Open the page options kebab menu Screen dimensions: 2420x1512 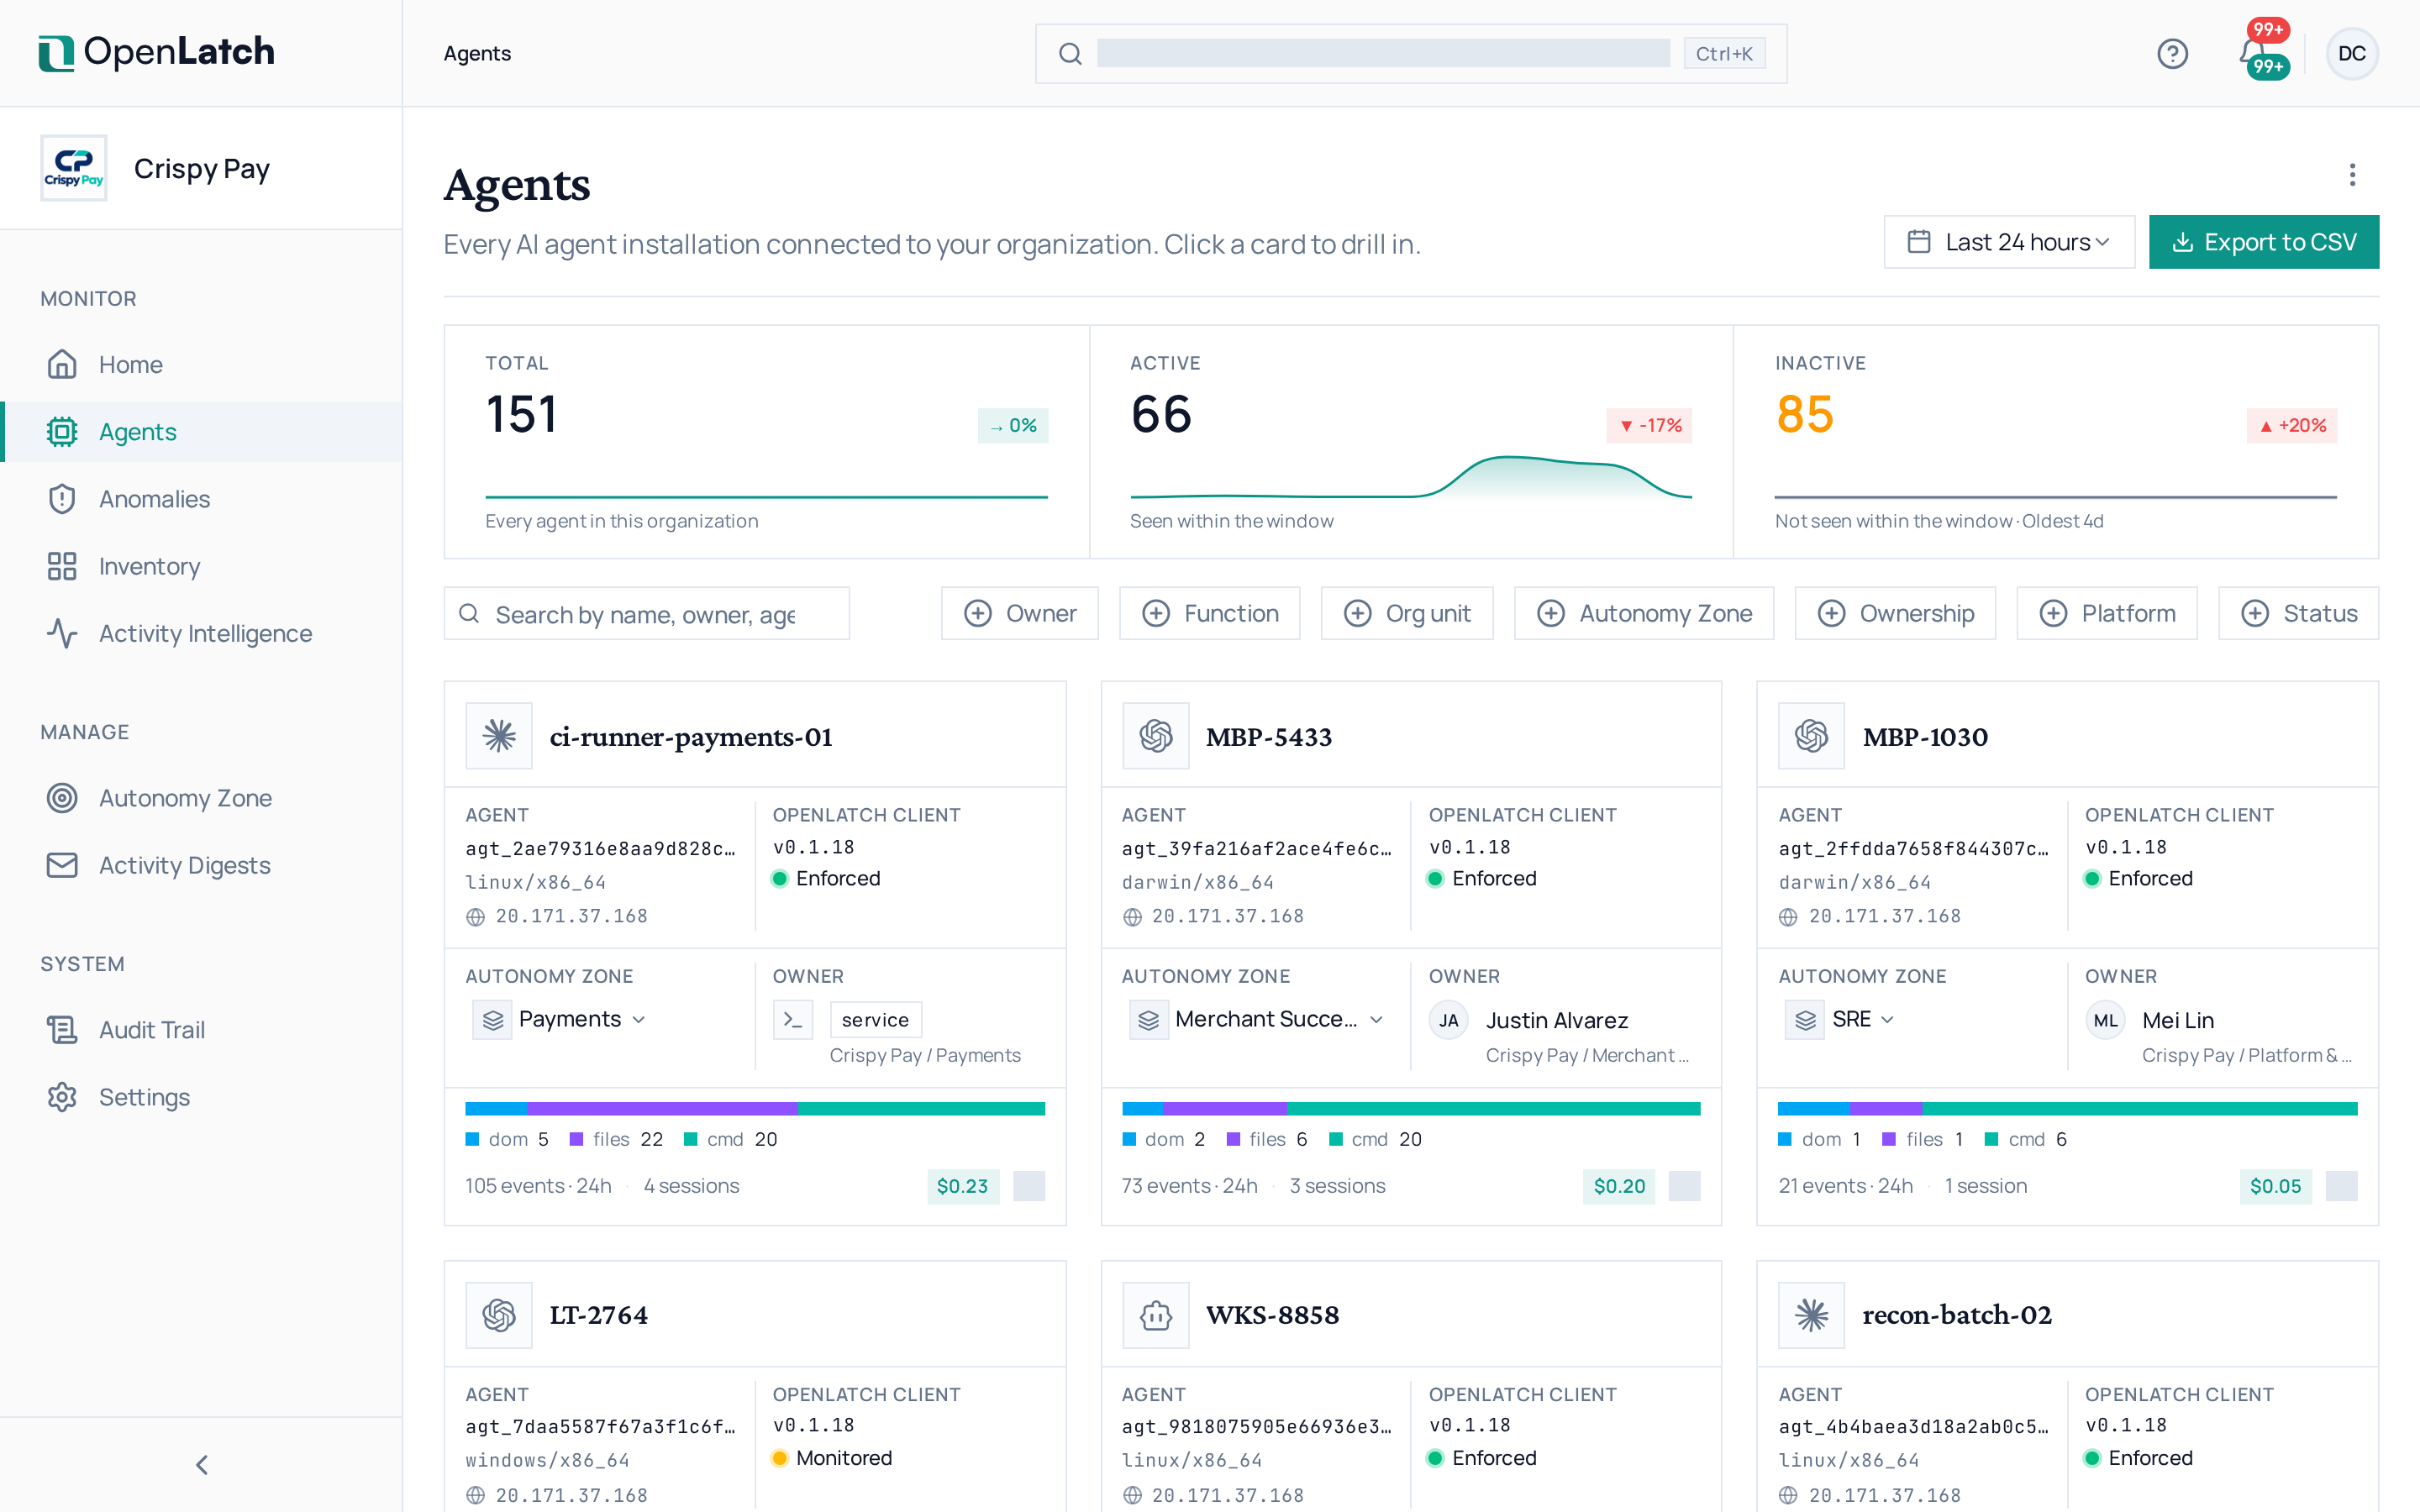(x=2352, y=175)
